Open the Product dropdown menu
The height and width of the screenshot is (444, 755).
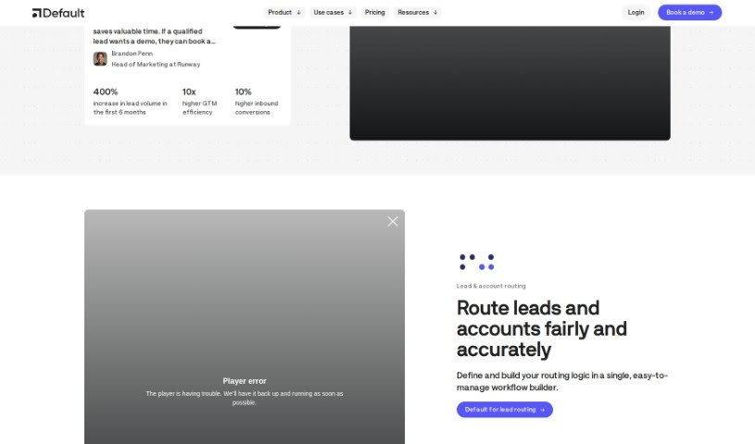[284, 13]
